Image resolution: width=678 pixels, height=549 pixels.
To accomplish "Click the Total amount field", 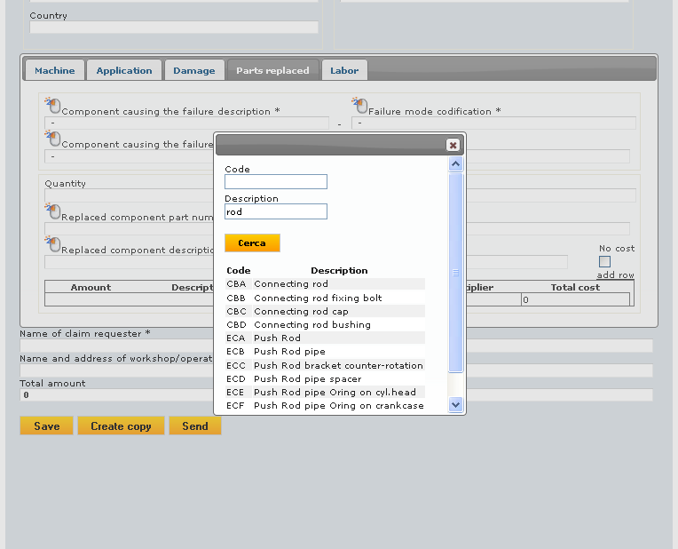I will coord(117,394).
